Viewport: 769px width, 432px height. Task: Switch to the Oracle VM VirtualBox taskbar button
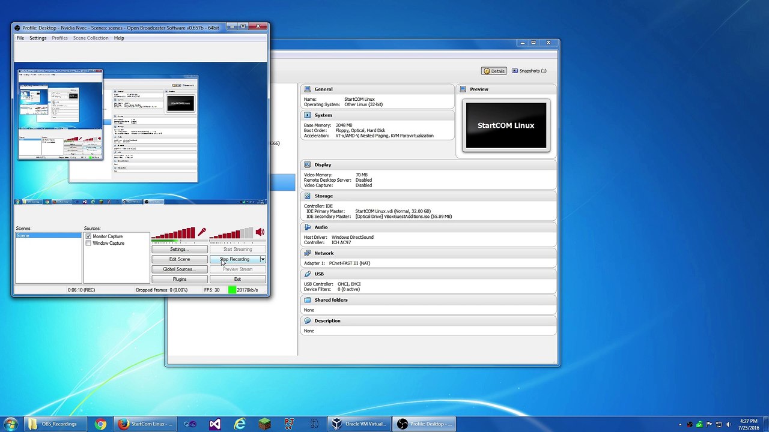pos(359,424)
